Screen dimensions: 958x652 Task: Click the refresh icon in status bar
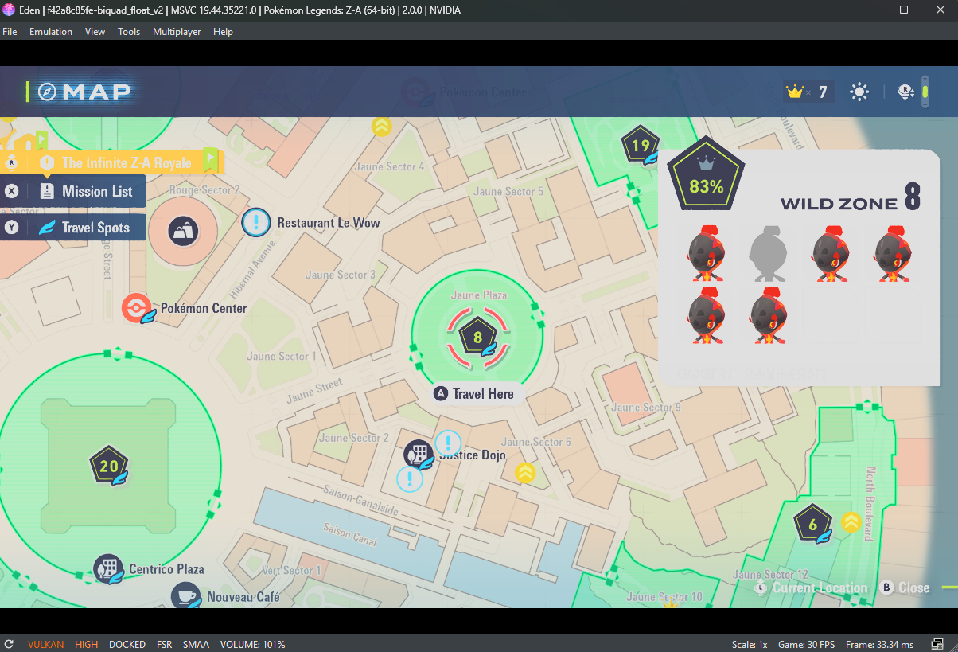9,644
